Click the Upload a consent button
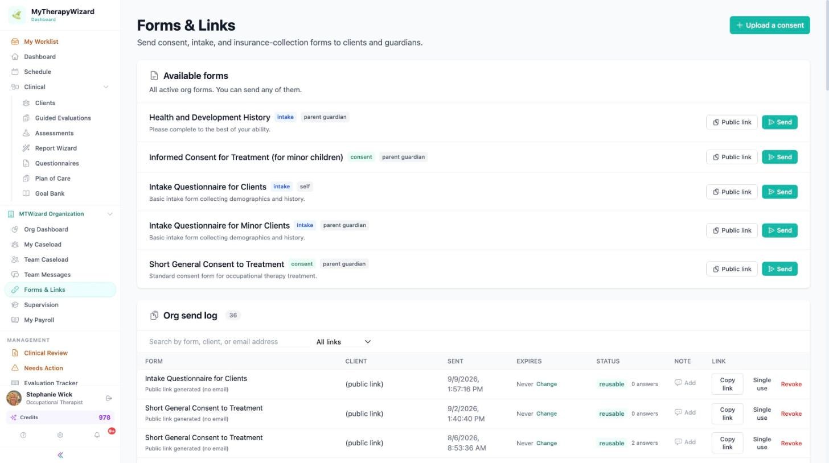Image resolution: width=829 pixels, height=463 pixels. pyautogui.click(x=770, y=25)
